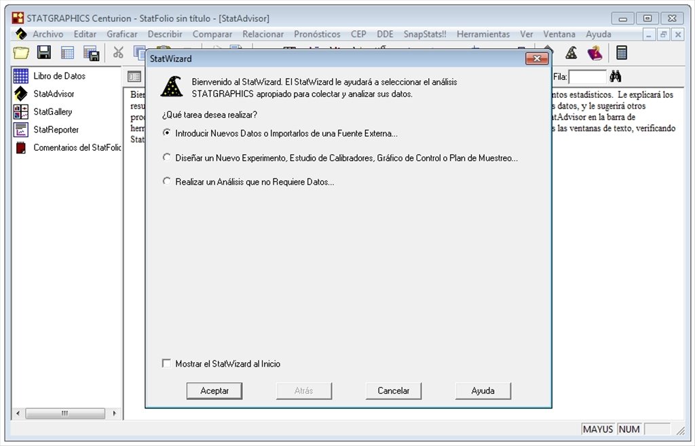Open the help book icon in the toolbar

pyautogui.click(x=595, y=53)
